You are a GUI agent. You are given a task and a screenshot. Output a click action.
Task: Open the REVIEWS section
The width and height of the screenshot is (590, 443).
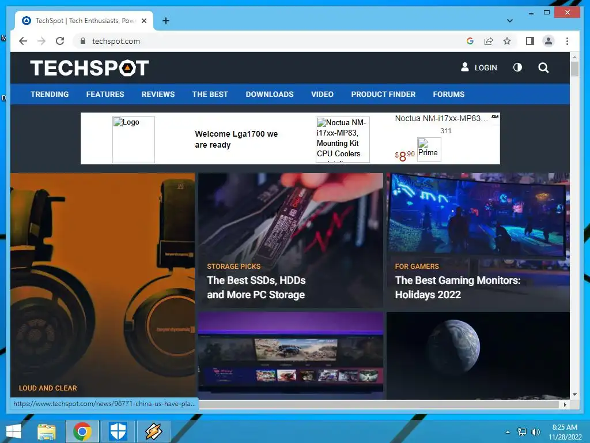coord(158,94)
